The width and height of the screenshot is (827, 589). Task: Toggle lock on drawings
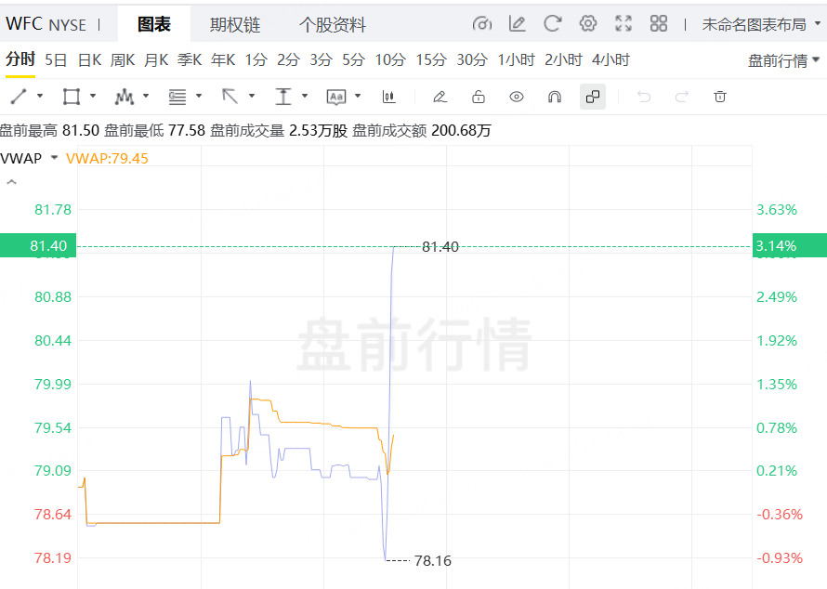(x=479, y=97)
